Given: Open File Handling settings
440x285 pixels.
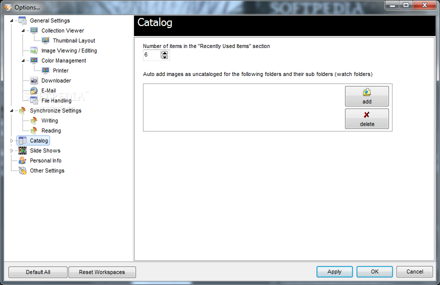Looking at the screenshot, I should (56, 100).
